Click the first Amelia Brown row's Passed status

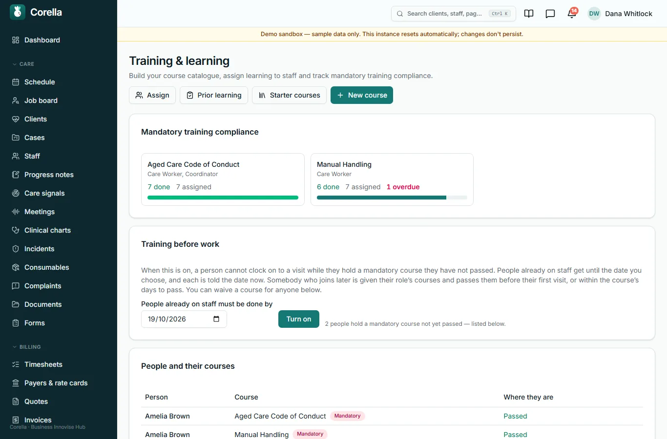(515, 416)
